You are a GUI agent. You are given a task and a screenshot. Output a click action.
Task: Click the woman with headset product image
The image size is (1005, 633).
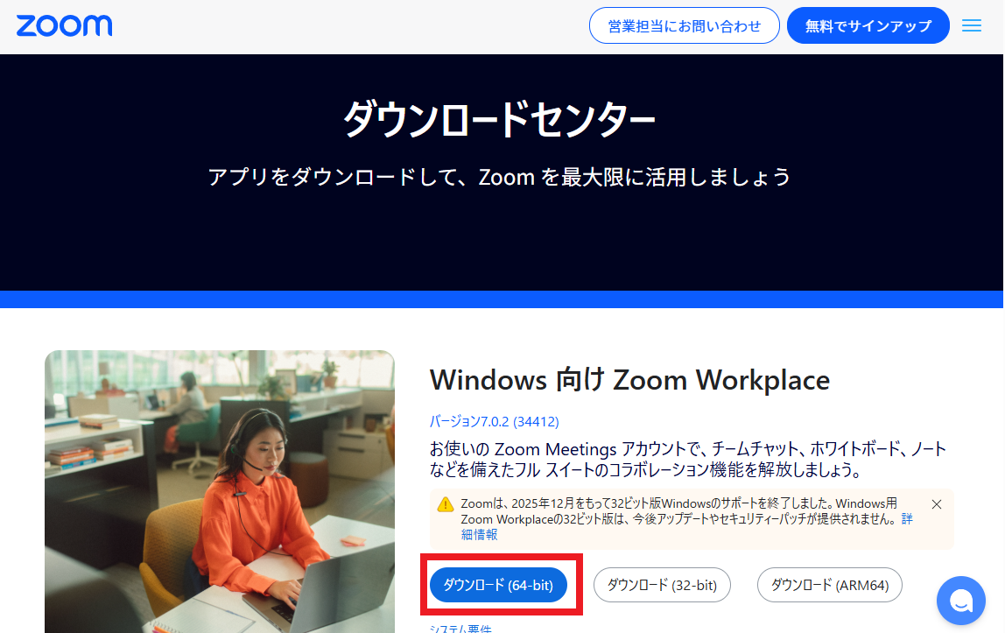pyautogui.click(x=219, y=490)
